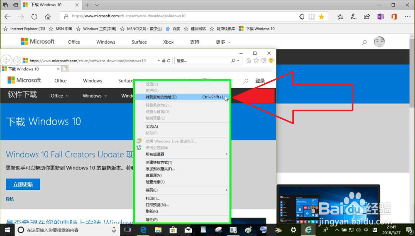Click Edge add notes pen icon

coord(353,17)
